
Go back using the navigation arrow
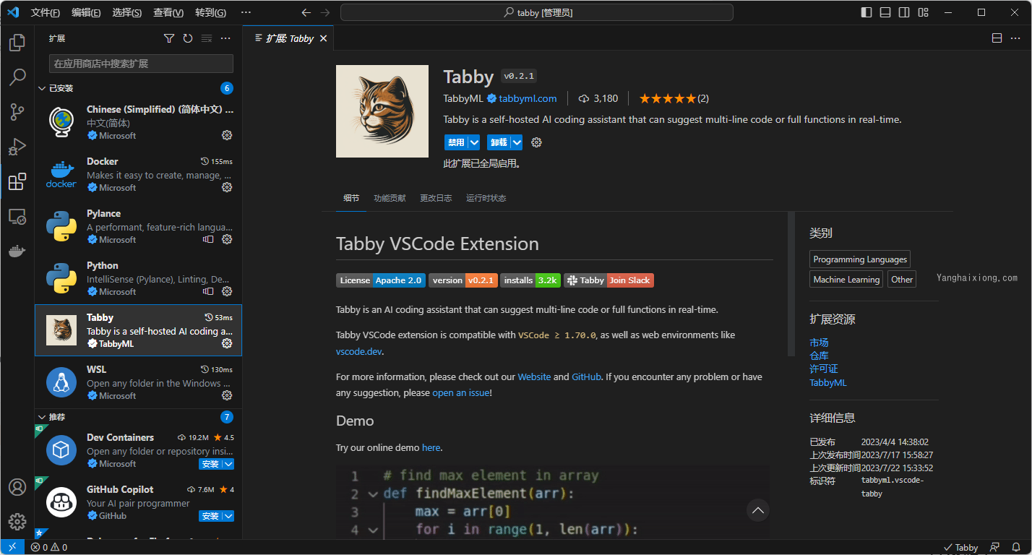point(306,12)
